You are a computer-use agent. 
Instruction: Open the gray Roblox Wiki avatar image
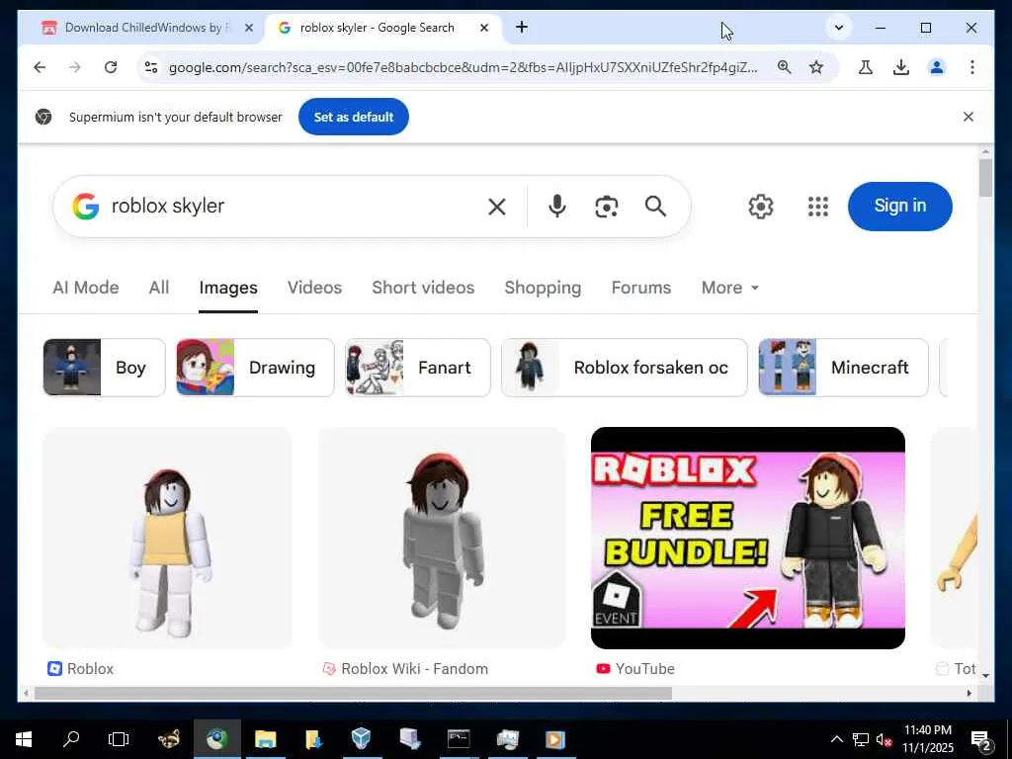(x=442, y=538)
